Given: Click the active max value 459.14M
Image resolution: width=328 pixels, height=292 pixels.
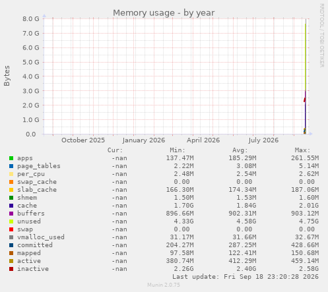Looking at the screenshot, I should point(305,261).
